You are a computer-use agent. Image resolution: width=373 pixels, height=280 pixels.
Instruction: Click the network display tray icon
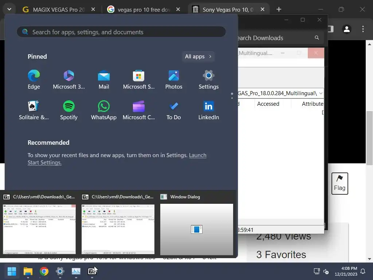(x=317, y=271)
